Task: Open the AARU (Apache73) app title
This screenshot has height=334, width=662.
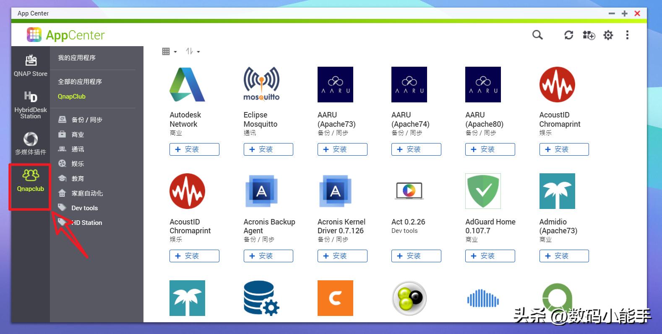Action: [x=336, y=120]
